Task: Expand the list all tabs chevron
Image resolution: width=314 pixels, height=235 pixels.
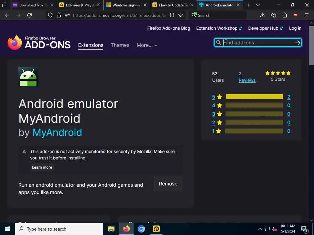Action: tap(258, 5)
